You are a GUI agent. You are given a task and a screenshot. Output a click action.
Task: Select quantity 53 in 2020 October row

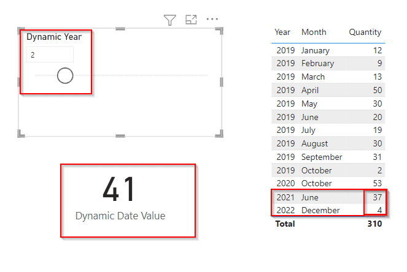point(377,183)
